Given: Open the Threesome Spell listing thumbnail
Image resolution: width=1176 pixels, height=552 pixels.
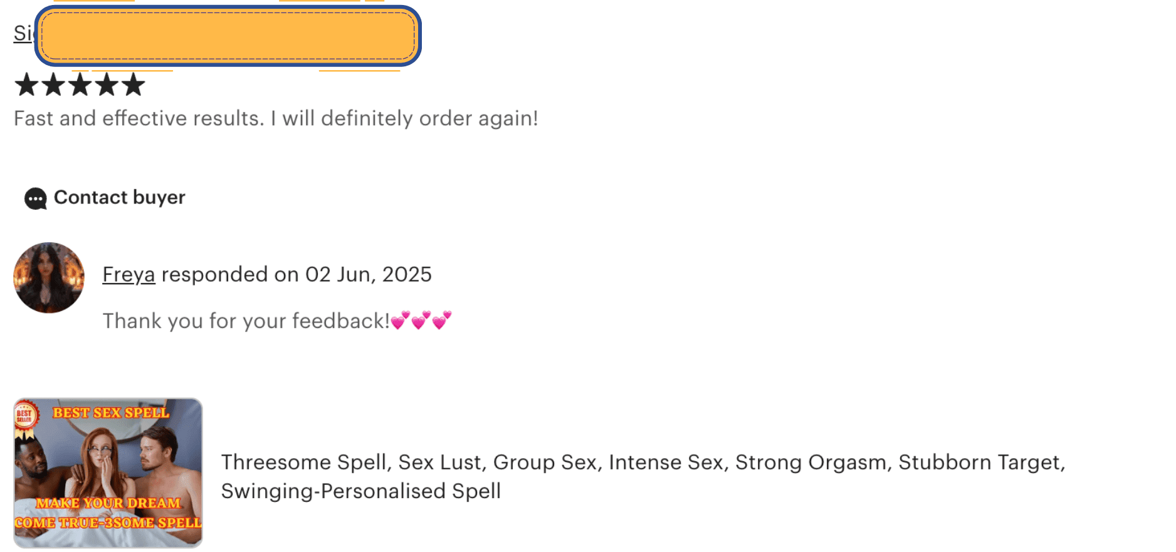Looking at the screenshot, I should (x=108, y=473).
